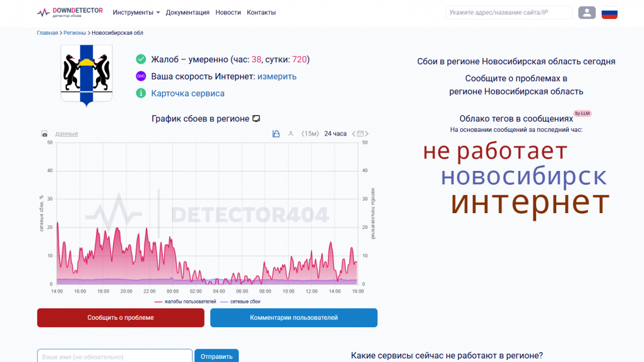Open the user account icon
Image resolution: width=644 pixels, height=362 pixels.
(587, 13)
